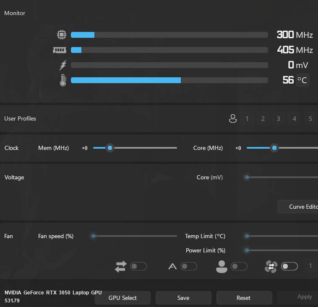Click the temperature monitor bar
This screenshot has width=318, height=307.
(169, 80)
